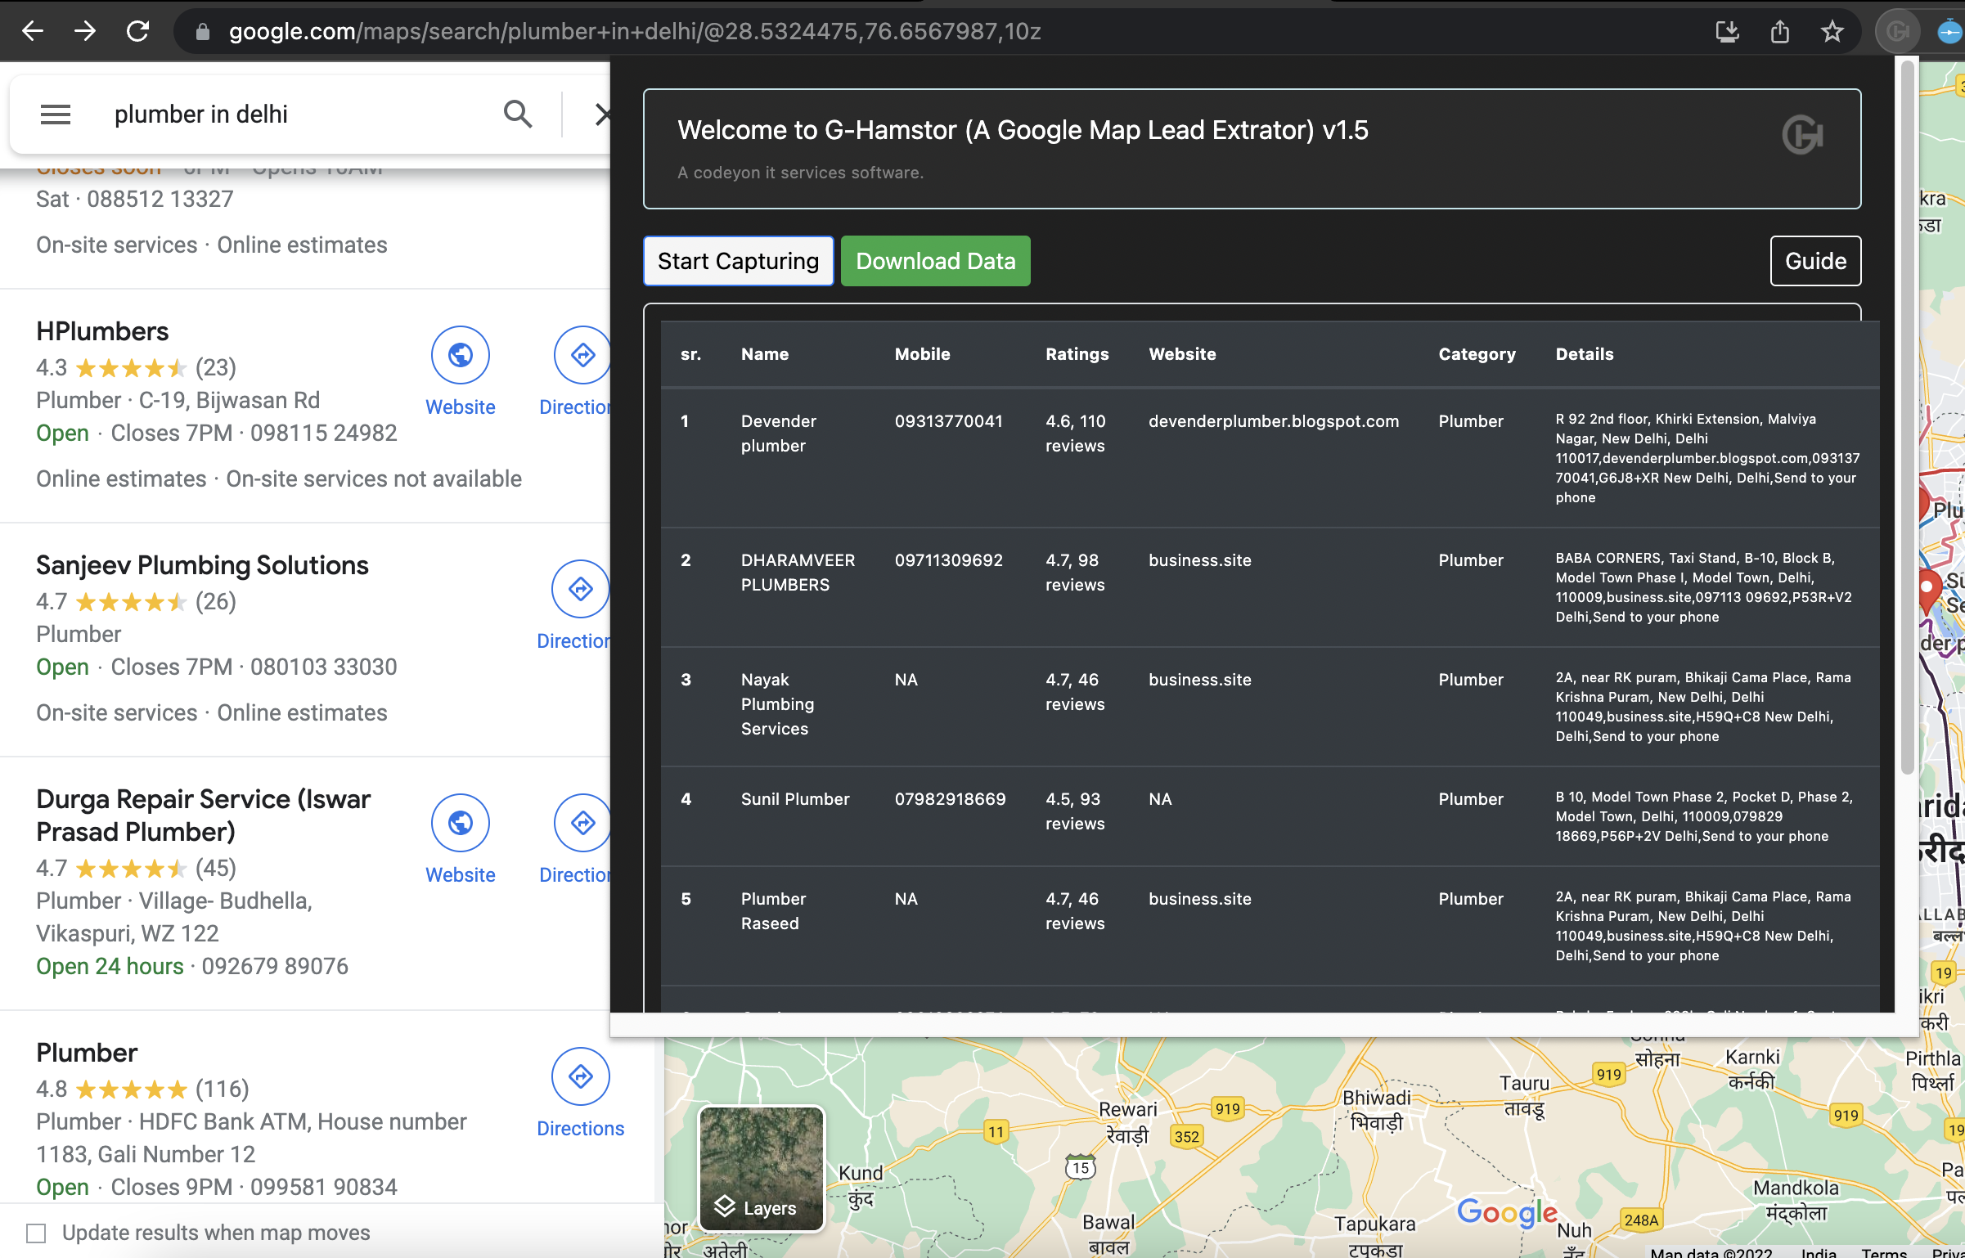Click the address bar URL
The height and width of the screenshot is (1258, 1965).
635,32
